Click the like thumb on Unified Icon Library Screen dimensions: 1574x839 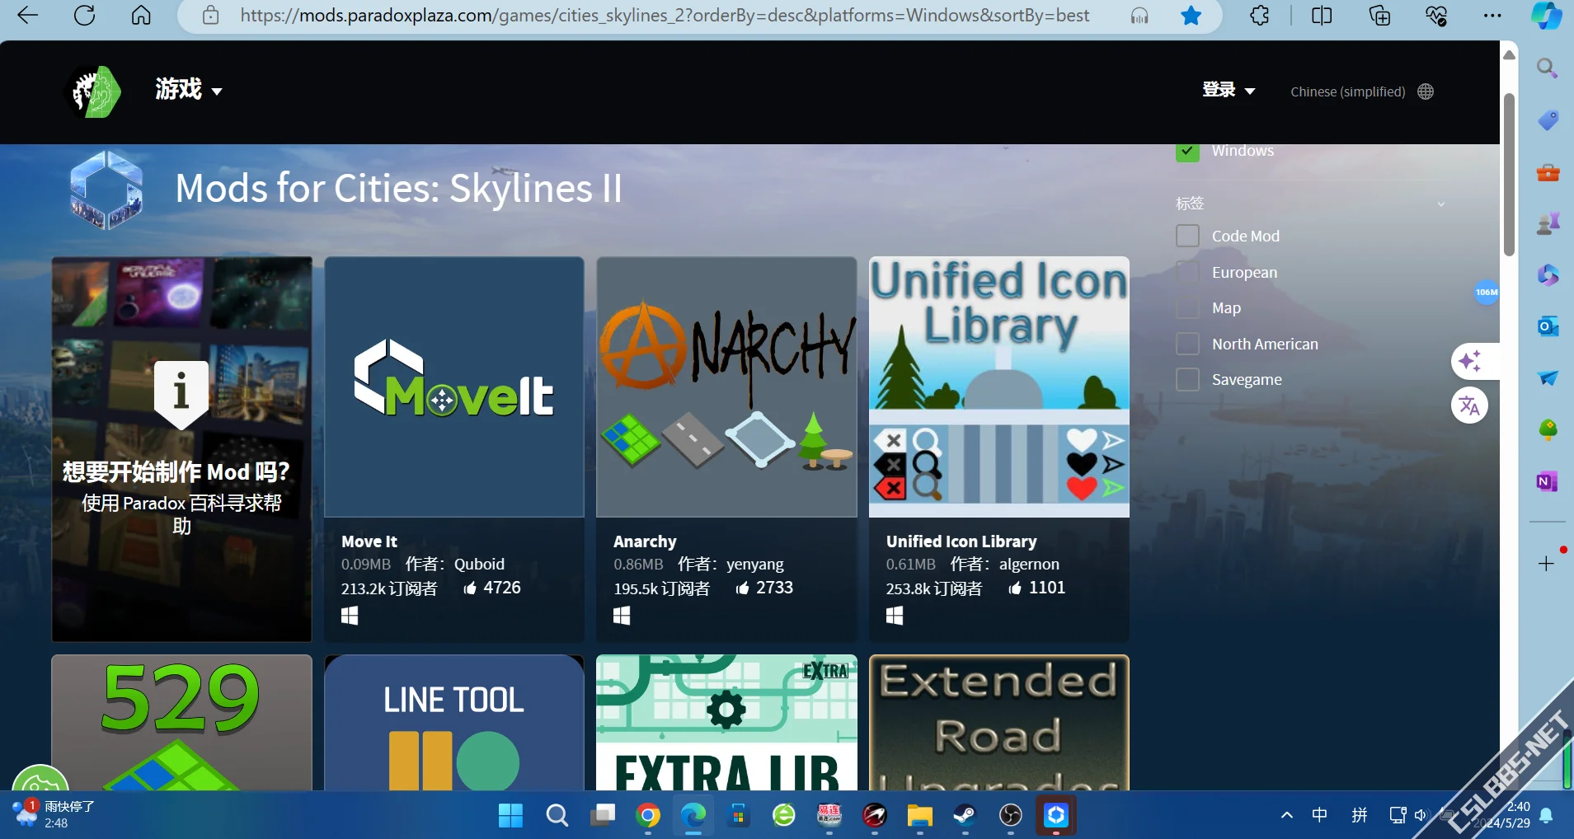[1015, 588]
